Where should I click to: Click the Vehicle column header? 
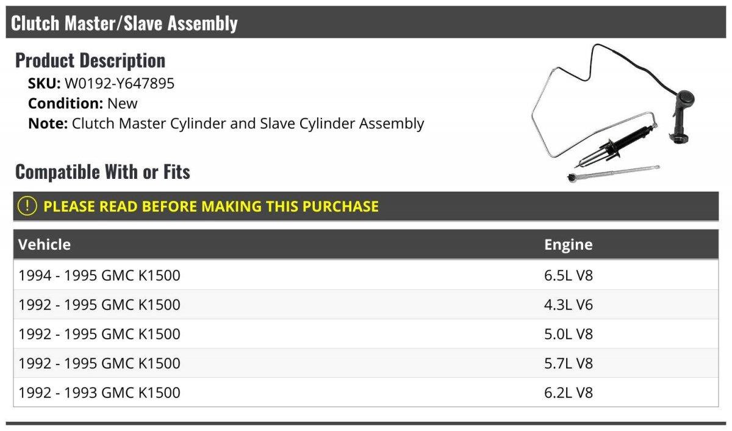(45, 245)
